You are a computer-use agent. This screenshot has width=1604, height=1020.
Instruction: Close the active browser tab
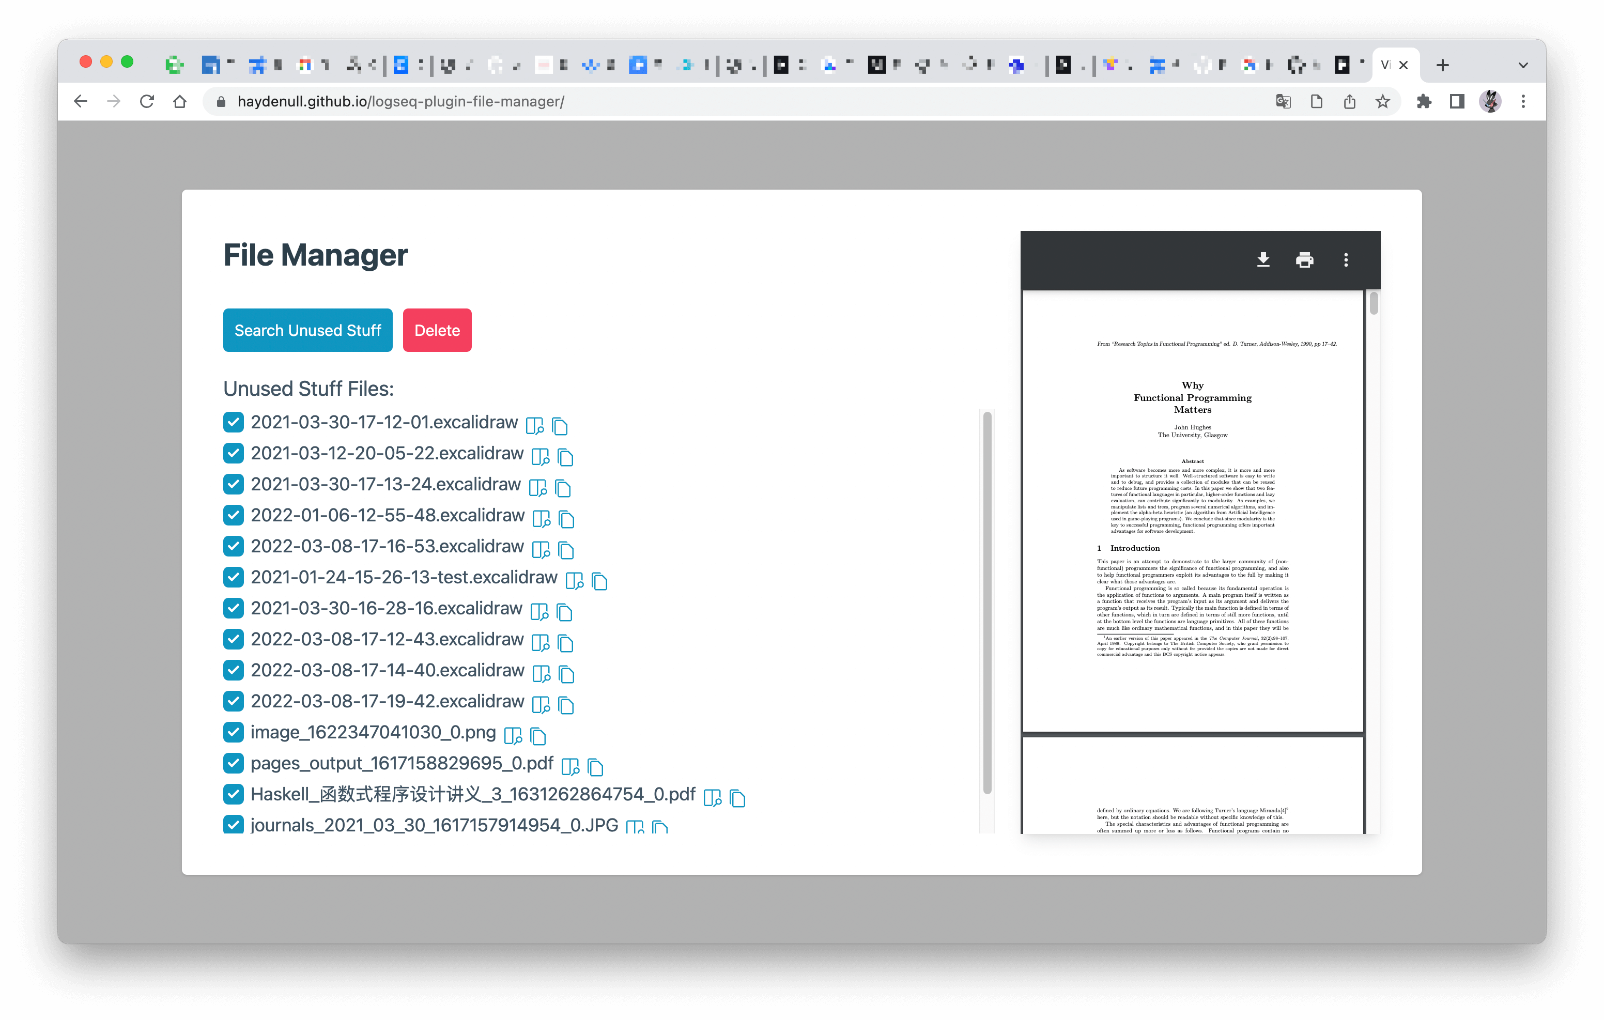1404,65
